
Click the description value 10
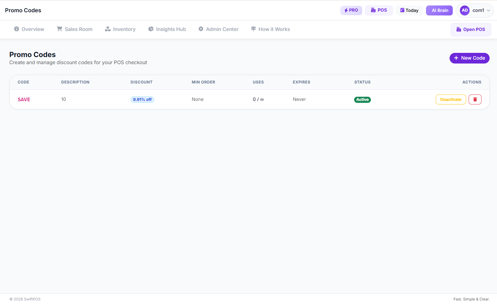pos(64,99)
